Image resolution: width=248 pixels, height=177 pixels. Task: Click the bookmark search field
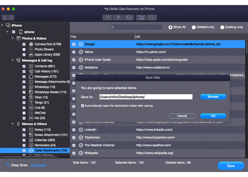click(136, 27)
